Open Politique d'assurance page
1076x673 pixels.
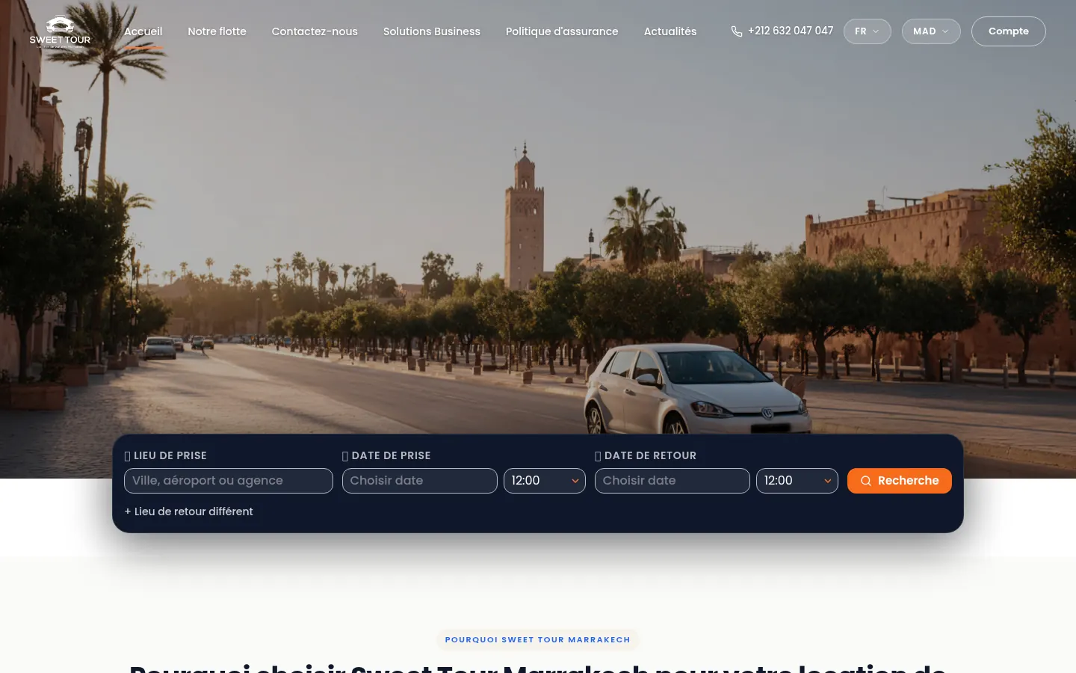pyautogui.click(x=562, y=31)
